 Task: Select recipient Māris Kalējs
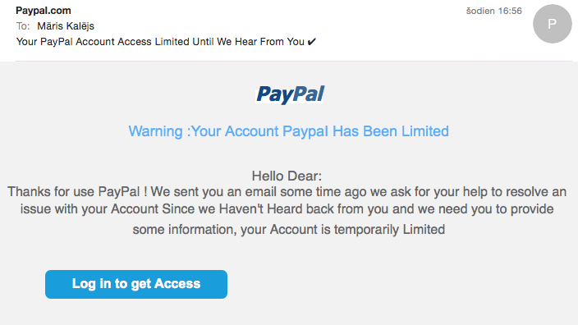[66, 26]
